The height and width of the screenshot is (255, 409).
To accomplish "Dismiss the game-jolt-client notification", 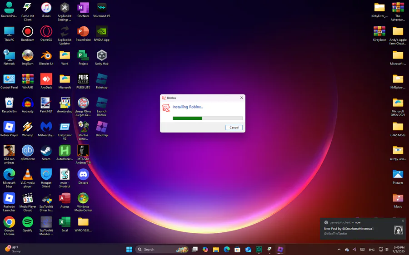I will pos(403,221).
